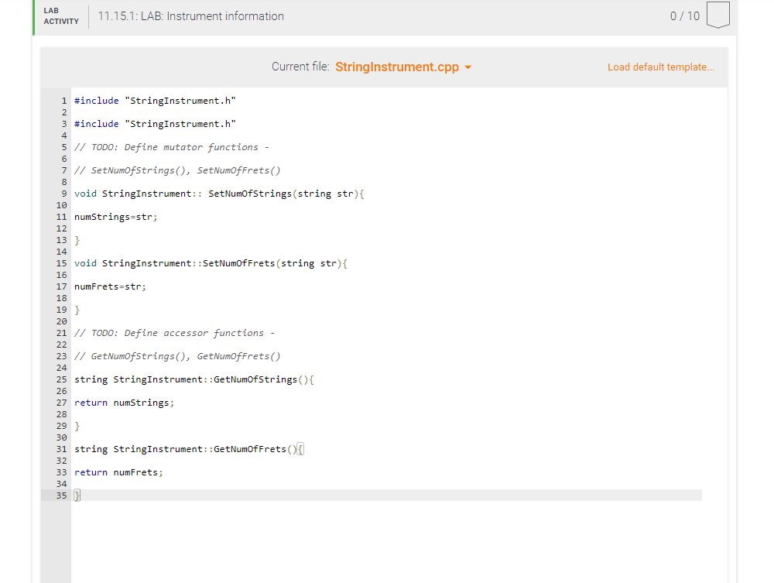Click the Load default template link
Viewport: 774px width, 583px height.
tap(660, 67)
